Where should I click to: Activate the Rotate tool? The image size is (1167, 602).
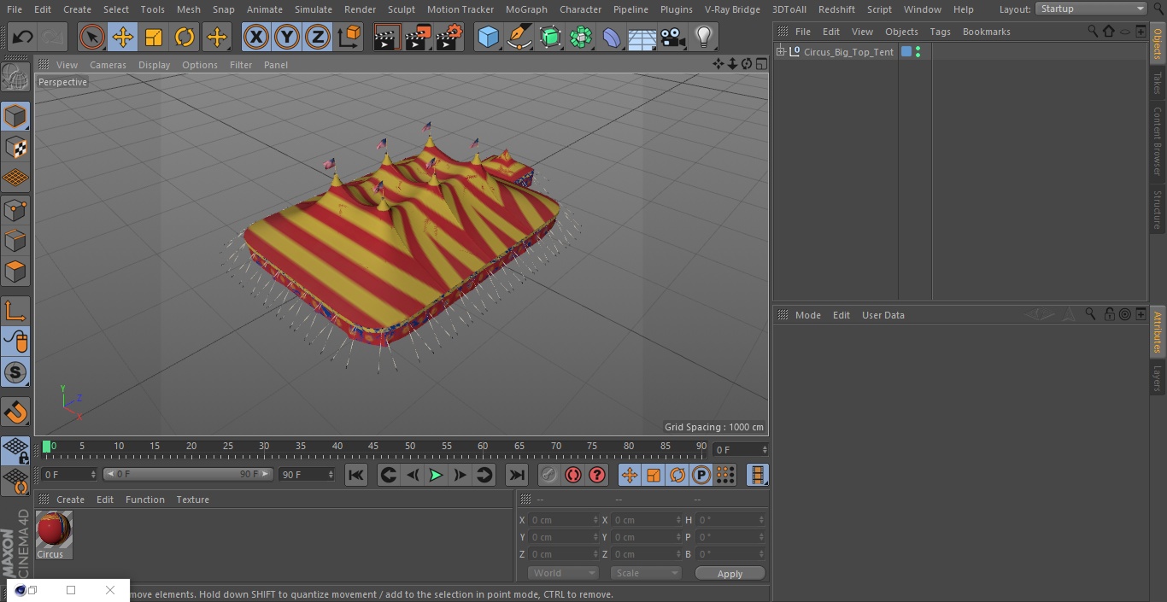(x=185, y=38)
